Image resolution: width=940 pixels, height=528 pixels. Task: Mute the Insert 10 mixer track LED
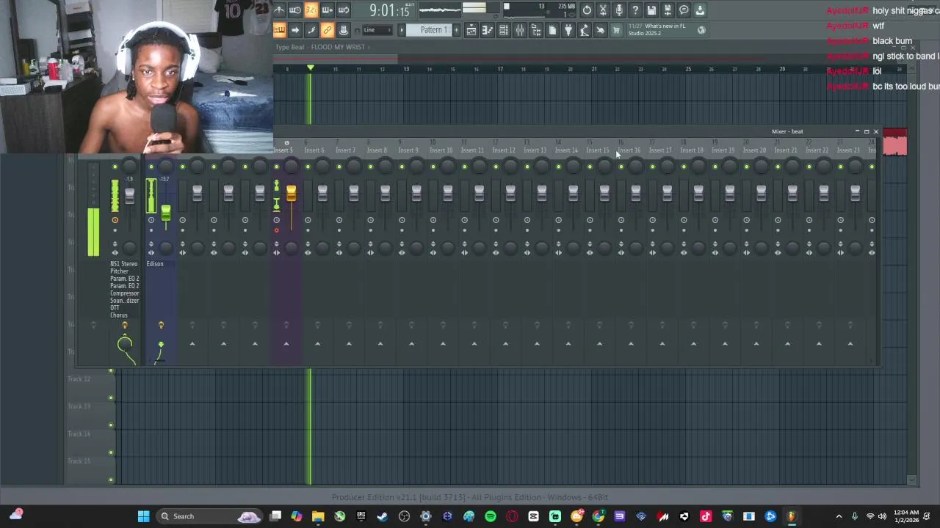click(x=433, y=167)
